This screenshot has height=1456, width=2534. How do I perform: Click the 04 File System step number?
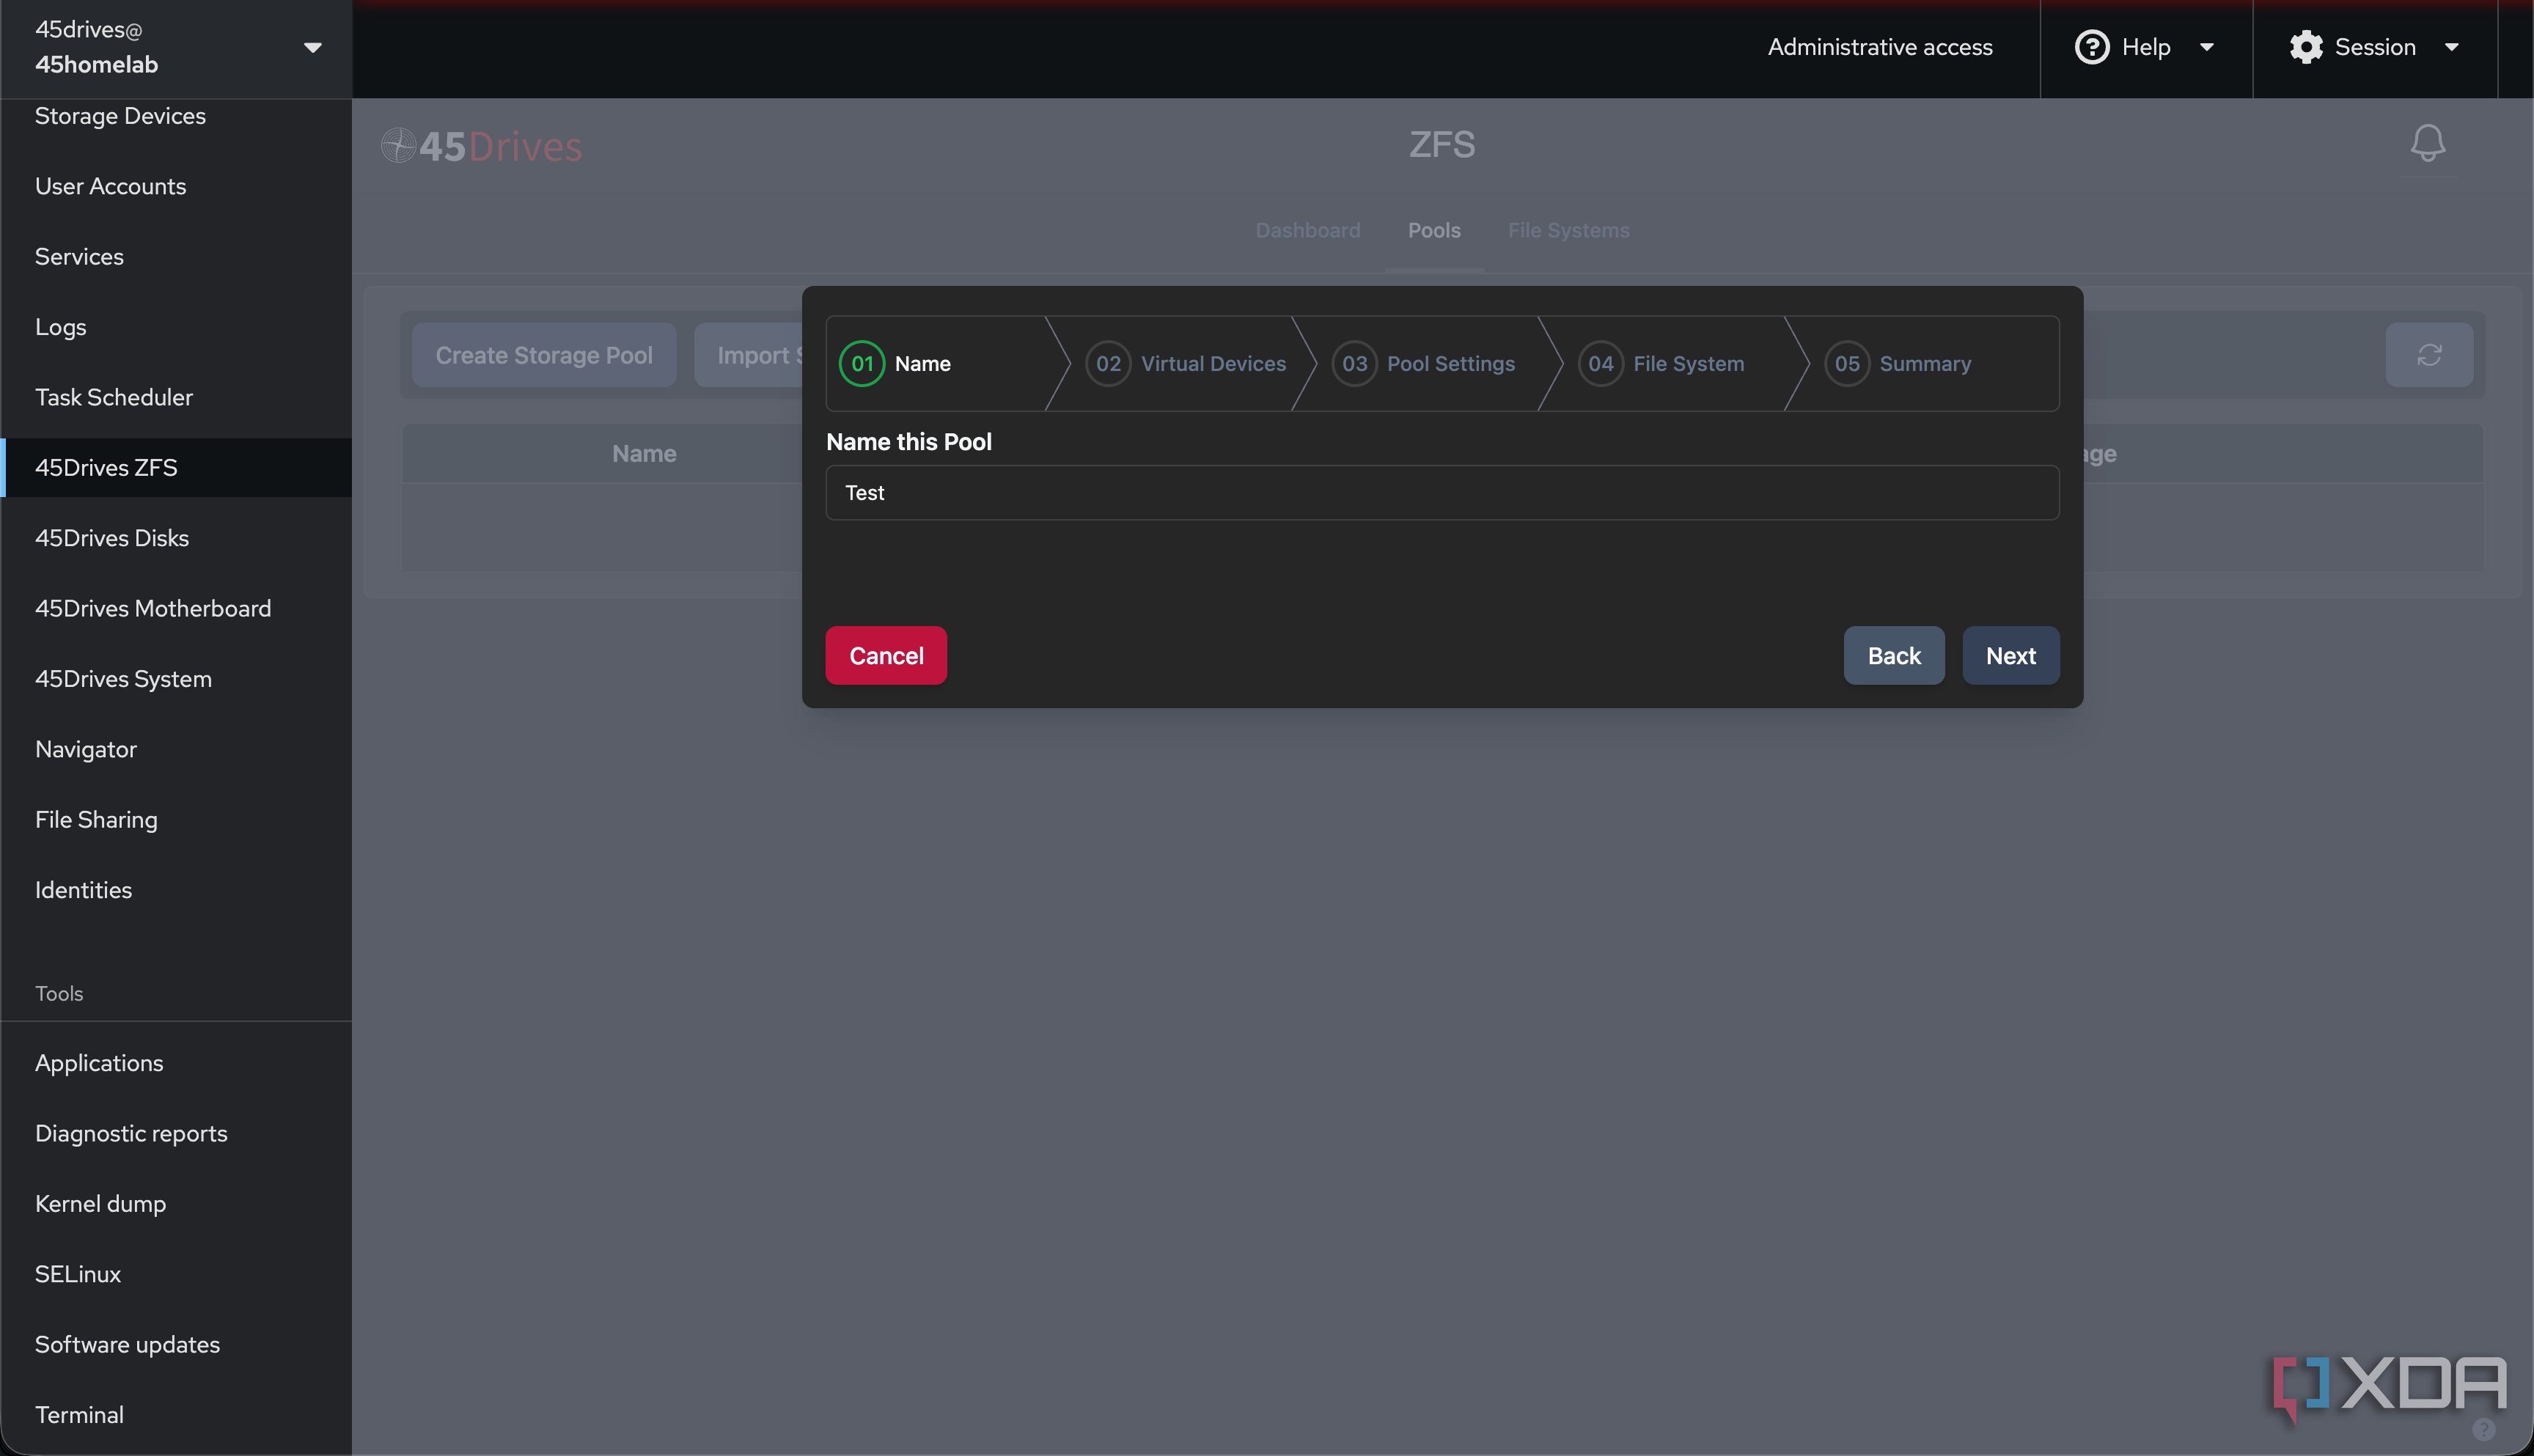pos(1600,364)
